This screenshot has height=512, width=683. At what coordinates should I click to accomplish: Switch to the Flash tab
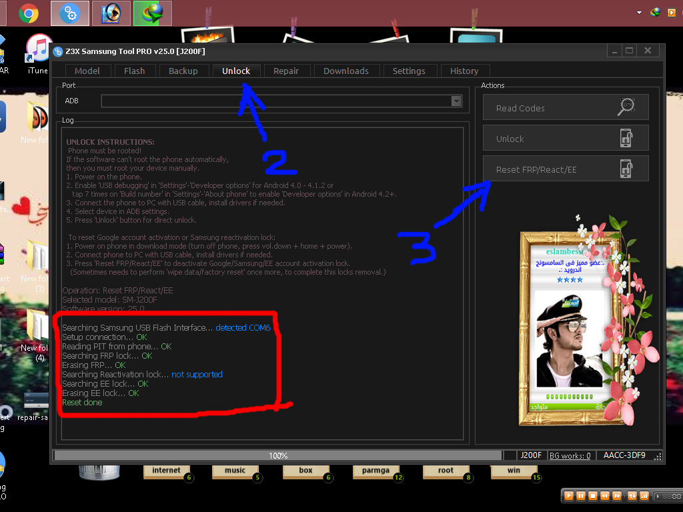[134, 71]
